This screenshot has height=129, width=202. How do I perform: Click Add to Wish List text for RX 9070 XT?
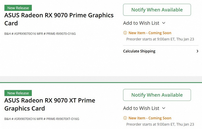(x=141, y=108)
